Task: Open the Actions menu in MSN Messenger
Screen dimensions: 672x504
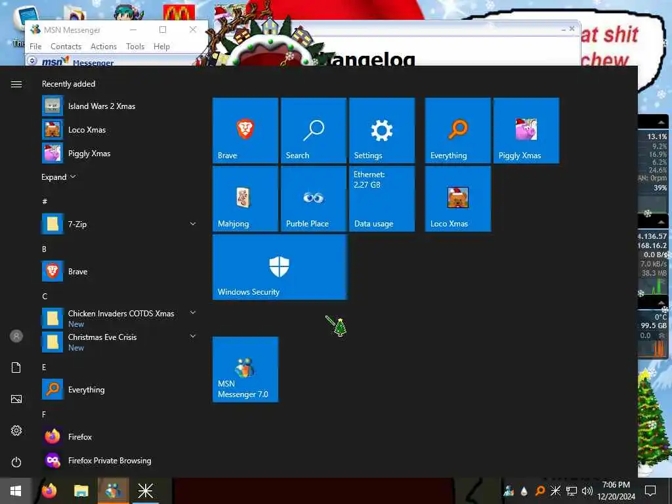Action: click(x=103, y=47)
